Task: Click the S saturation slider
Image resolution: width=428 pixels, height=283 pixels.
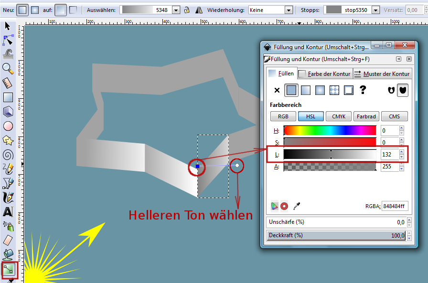Action: click(330, 142)
